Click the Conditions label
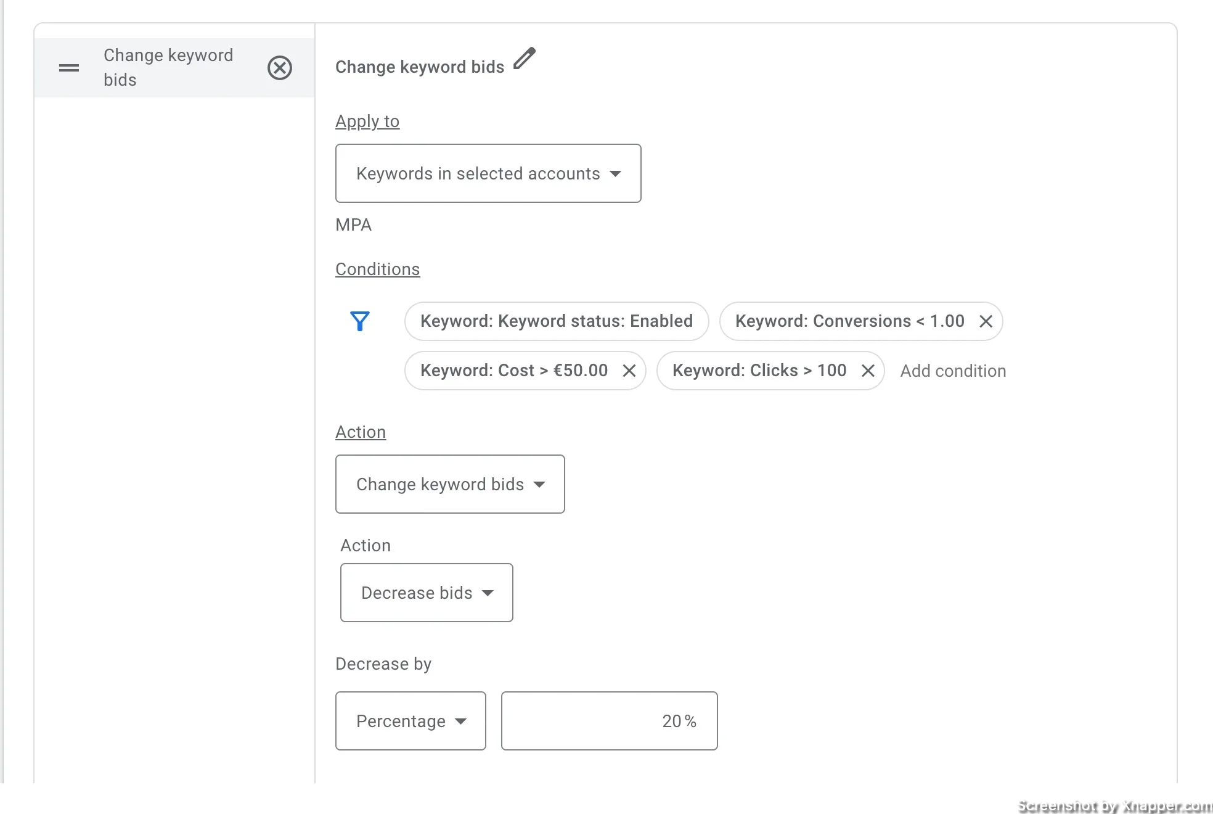 coord(378,269)
